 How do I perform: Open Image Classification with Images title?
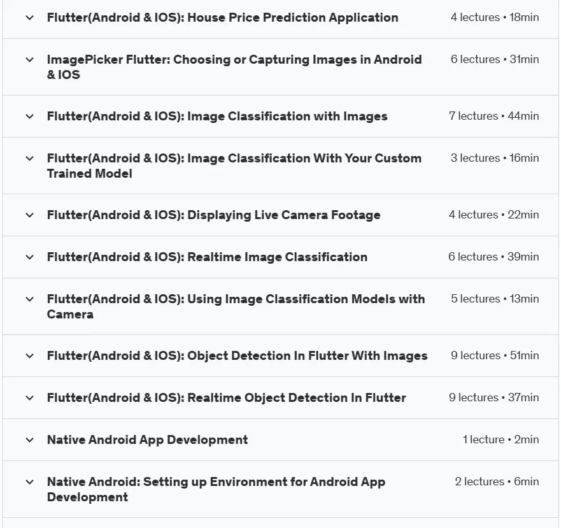pos(217,117)
